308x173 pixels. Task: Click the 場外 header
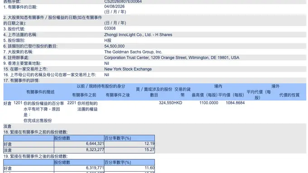[275, 86]
